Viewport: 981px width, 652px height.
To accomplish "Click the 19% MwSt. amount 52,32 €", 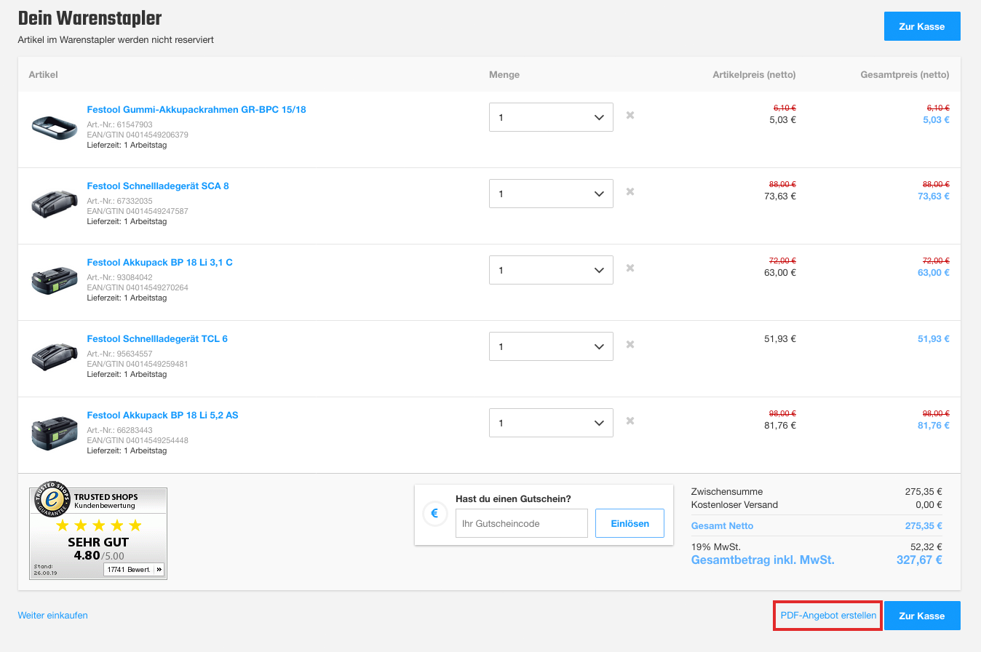I will point(926,547).
